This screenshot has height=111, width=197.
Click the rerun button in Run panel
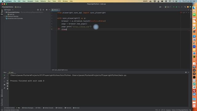[5, 75]
